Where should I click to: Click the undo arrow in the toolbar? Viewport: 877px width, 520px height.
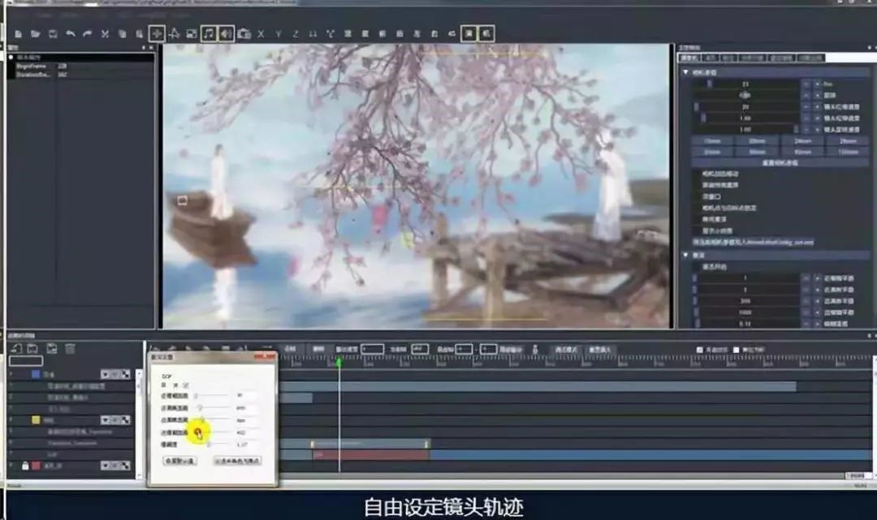(71, 33)
